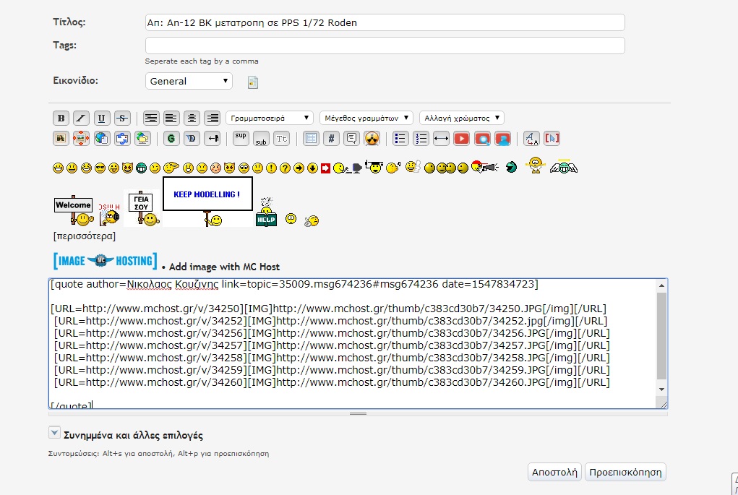The image size is (738, 495).
Task: Apply superscript formatting
Action: tap(241, 138)
